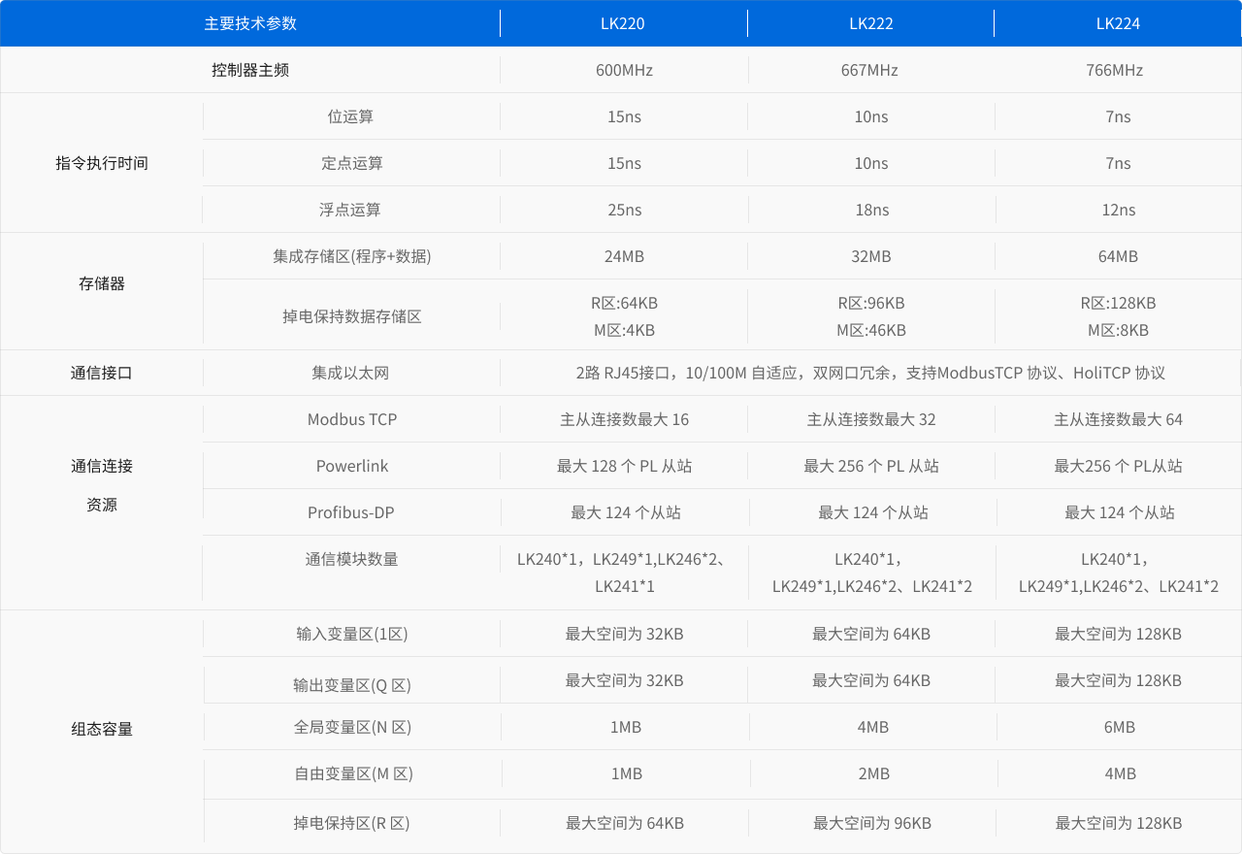Screen dimensions: 1242x854
Task: Select the 2路 RJ45接口 description text
Action: click(870, 373)
